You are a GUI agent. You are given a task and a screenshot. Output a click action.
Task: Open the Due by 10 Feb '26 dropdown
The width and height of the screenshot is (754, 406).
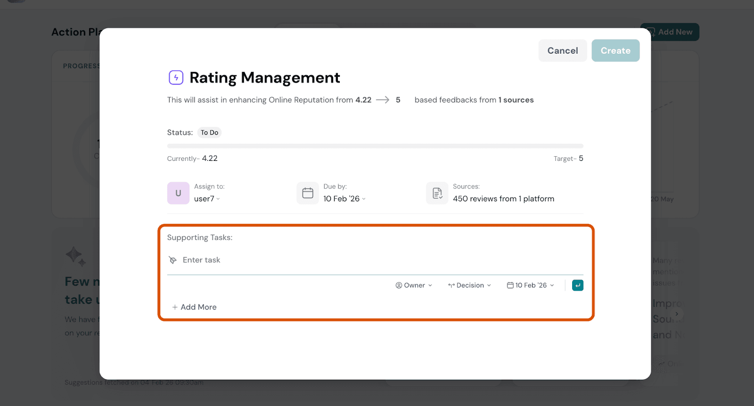click(344, 199)
